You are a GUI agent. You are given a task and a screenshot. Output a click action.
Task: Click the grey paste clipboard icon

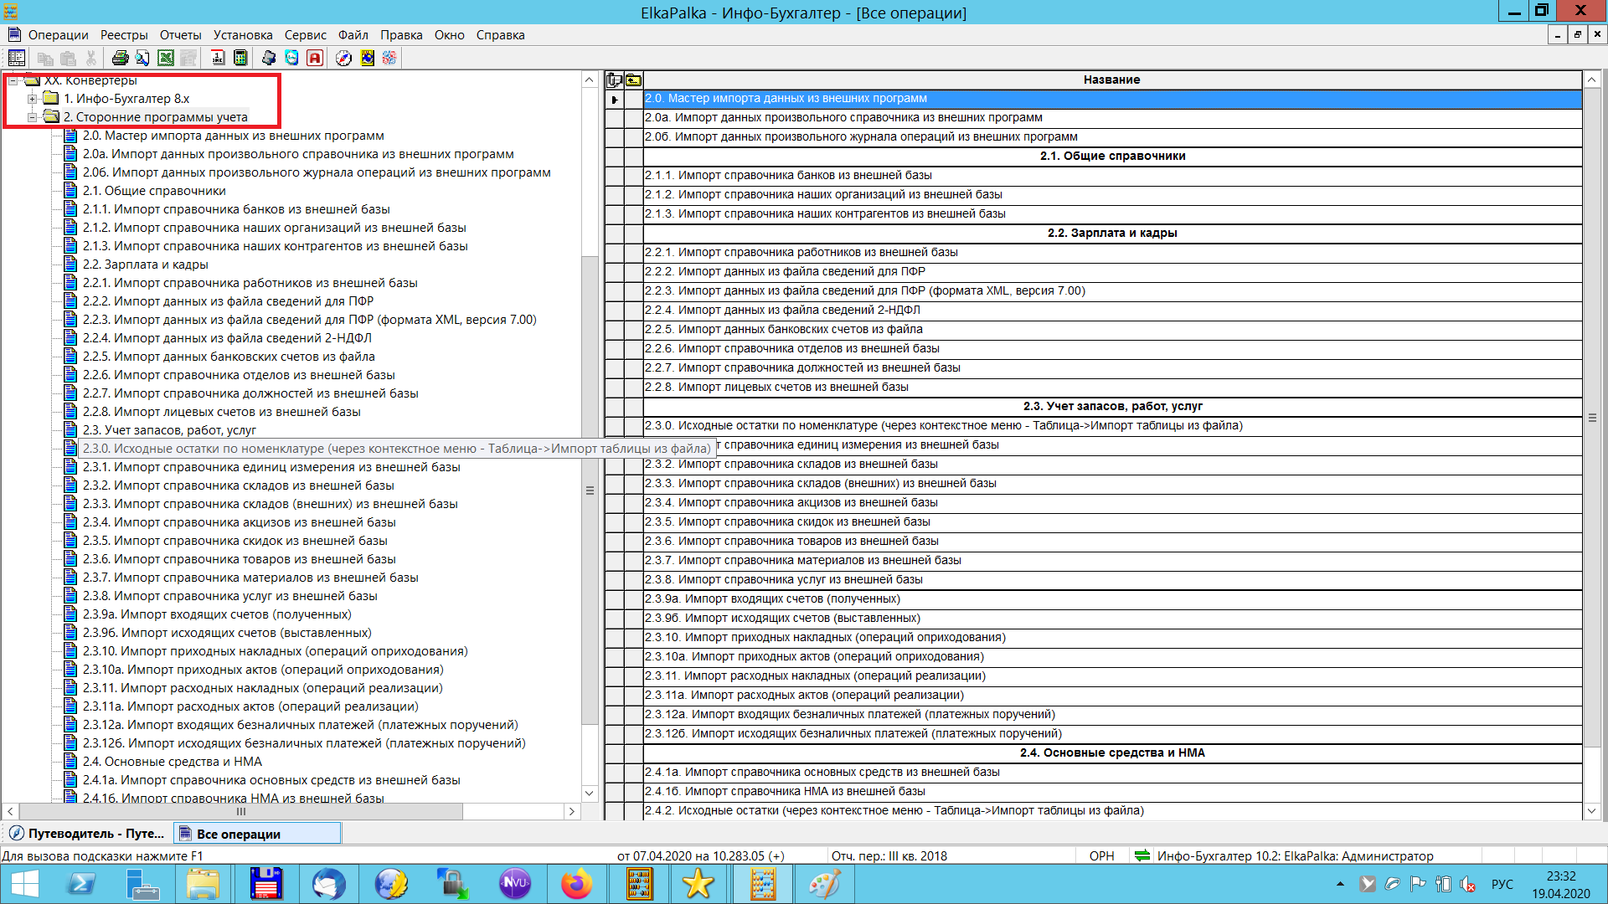coord(69,58)
